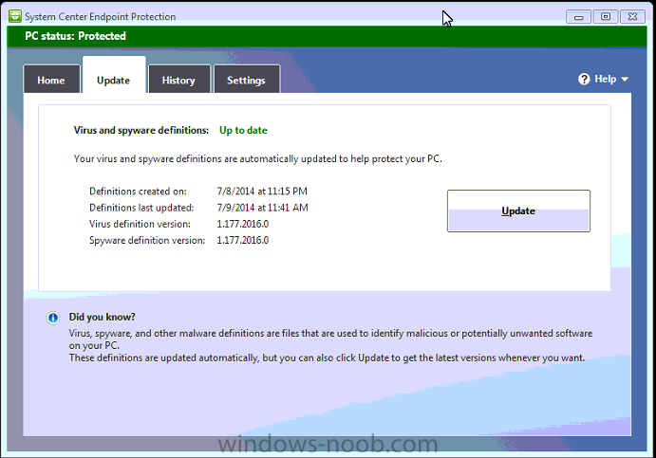Click the Definitions created on date value
Screen dimensions: 656x458
(262, 192)
